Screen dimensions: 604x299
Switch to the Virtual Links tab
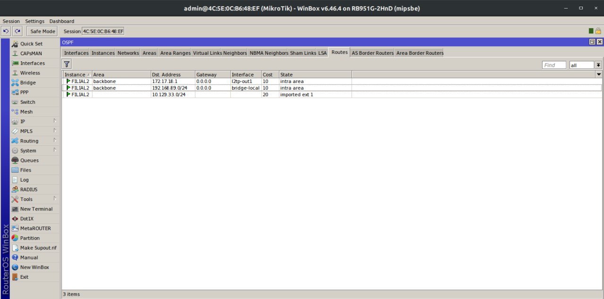coord(207,53)
